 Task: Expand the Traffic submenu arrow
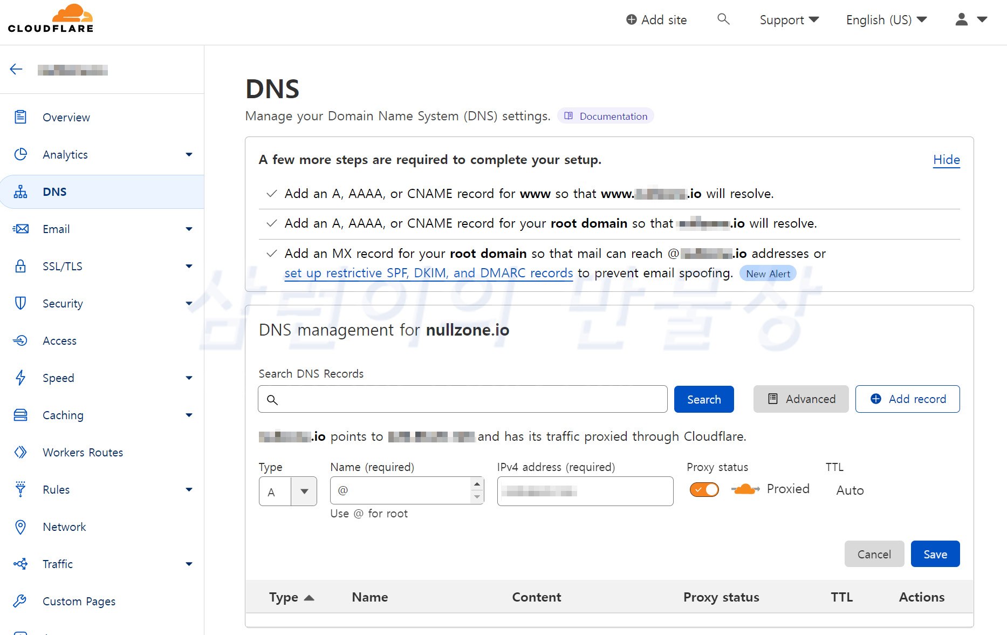pyautogui.click(x=189, y=564)
